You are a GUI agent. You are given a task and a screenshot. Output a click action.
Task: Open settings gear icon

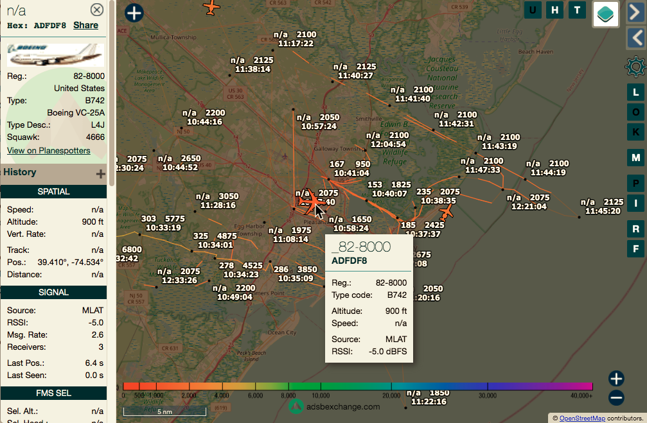pos(635,67)
